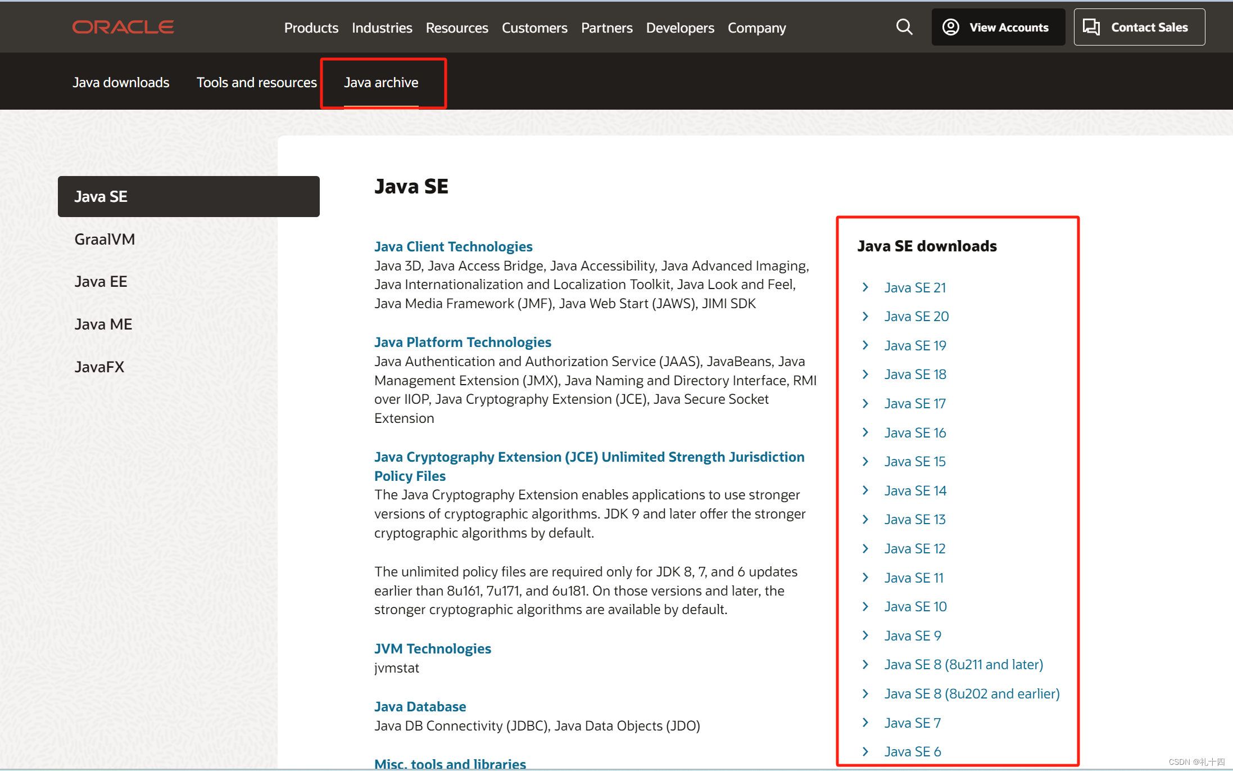Click the Contact Sales chat icon
Viewport: 1233px width, 771px height.
click(1091, 27)
